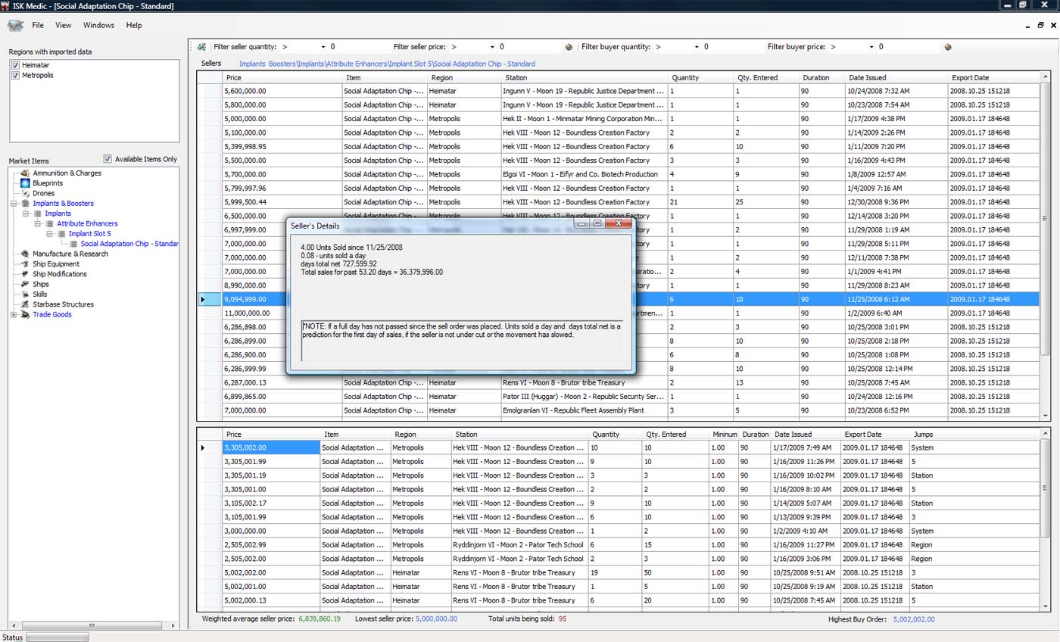Open the Windows menu
1060x642 pixels.
[x=98, y=25]
